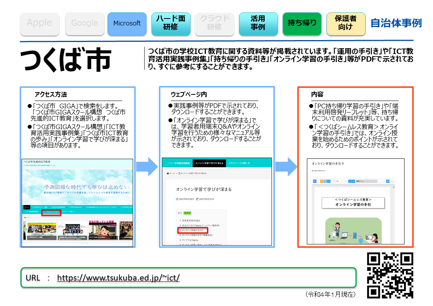Click the (令和4年1月現在) date note
Image resolution: width=433 pixels, height=306 pixels.
tap(330, 294)
